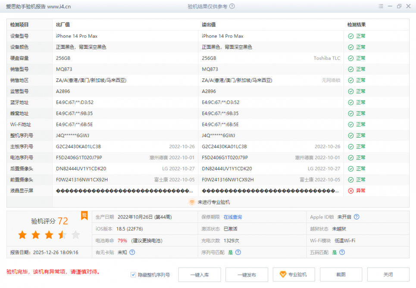Select the 整机序列号 row label

coord(22,135)
